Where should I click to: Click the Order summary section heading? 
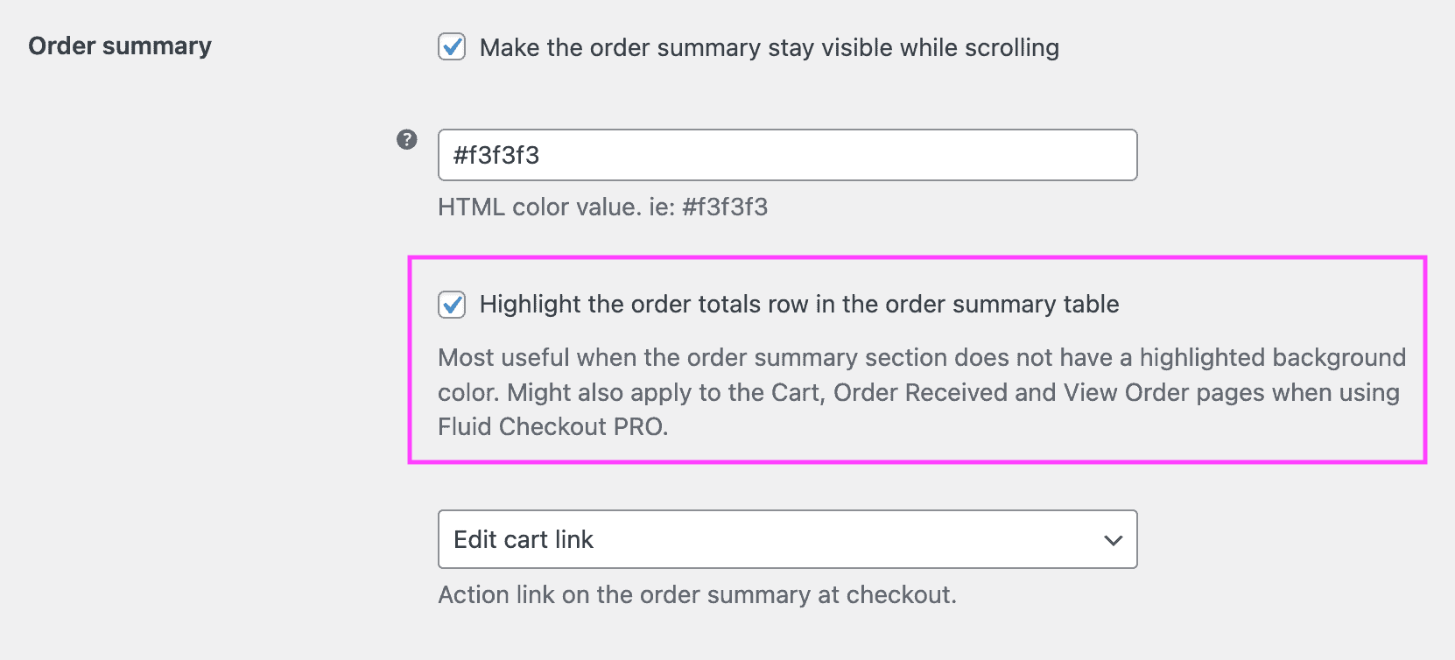coord(119,46)
